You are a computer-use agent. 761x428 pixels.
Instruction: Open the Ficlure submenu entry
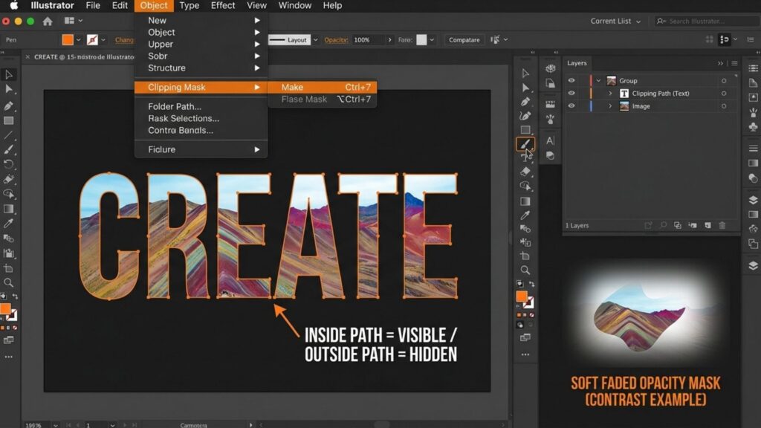[x=201, y=149]
